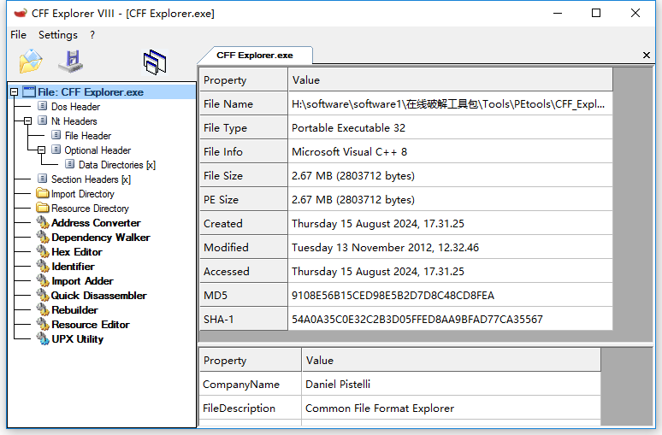Select the Common File Format Explorer value
Viewport: 662px width, 435px height.
(452, 408)
